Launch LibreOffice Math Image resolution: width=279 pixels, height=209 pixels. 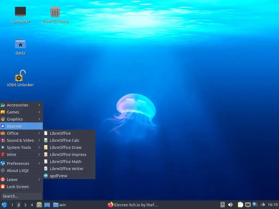click(69, 162)
